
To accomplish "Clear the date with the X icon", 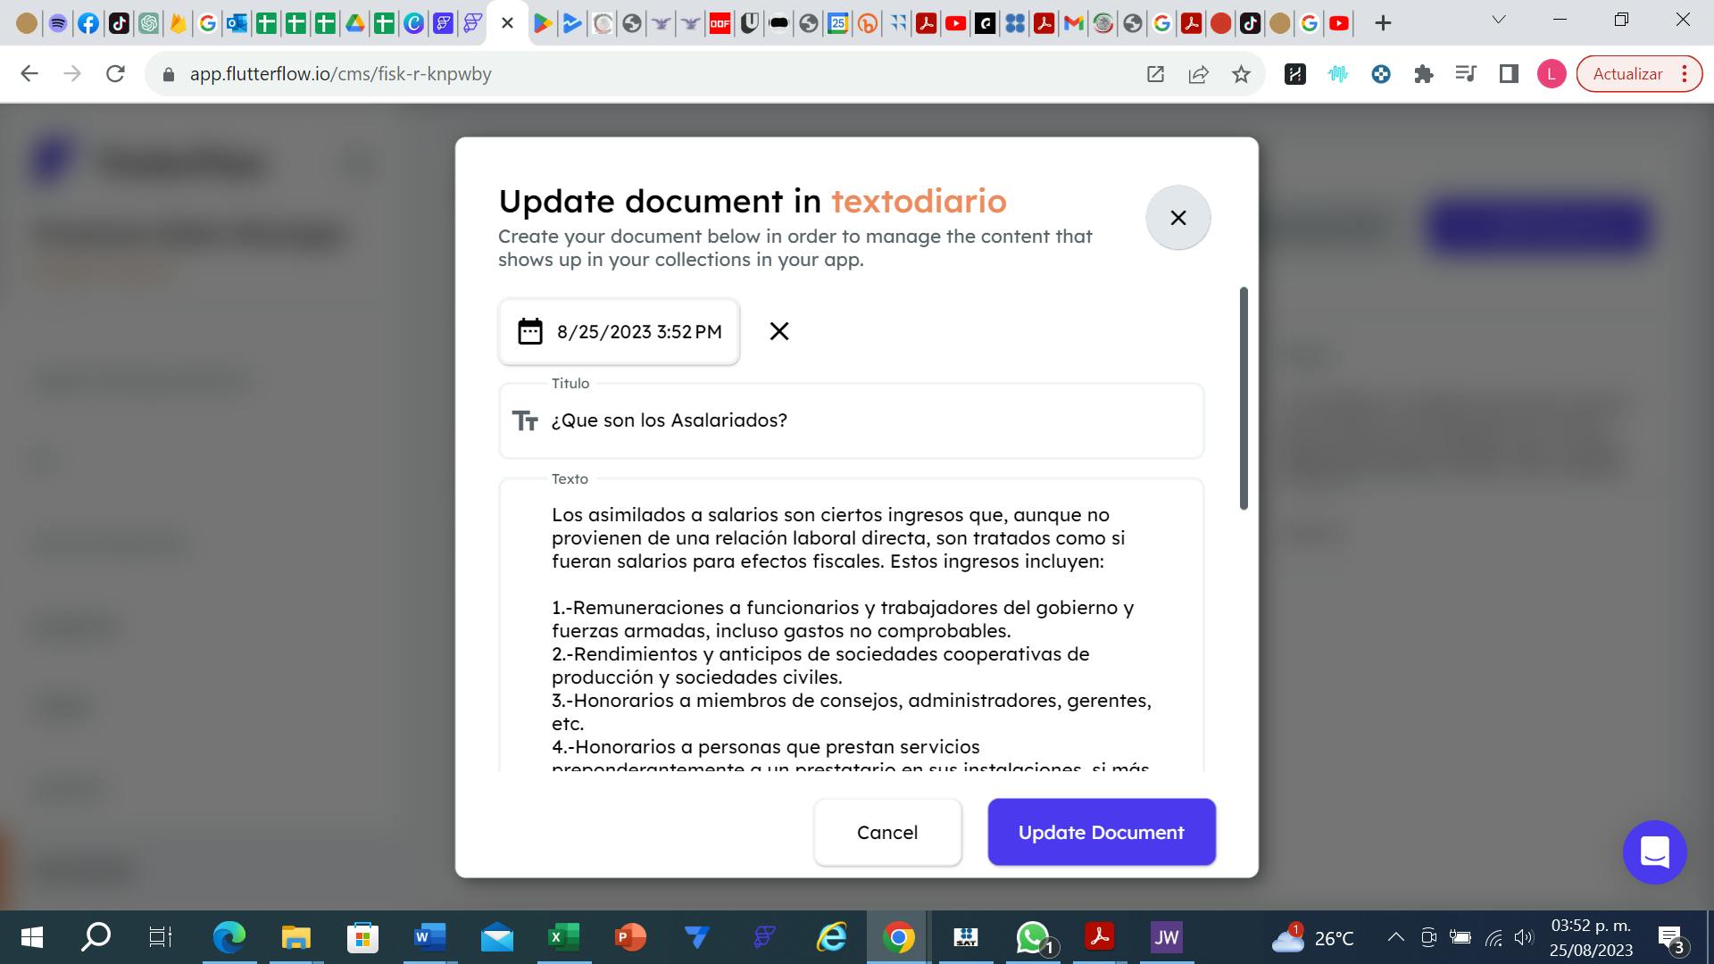I will (778, 332).
